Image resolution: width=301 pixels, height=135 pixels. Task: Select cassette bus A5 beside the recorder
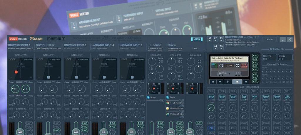pyautogui.click(x=255, y=69)
